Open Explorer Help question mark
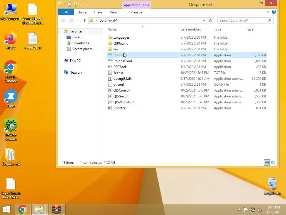286x215 pixels. 274,12
